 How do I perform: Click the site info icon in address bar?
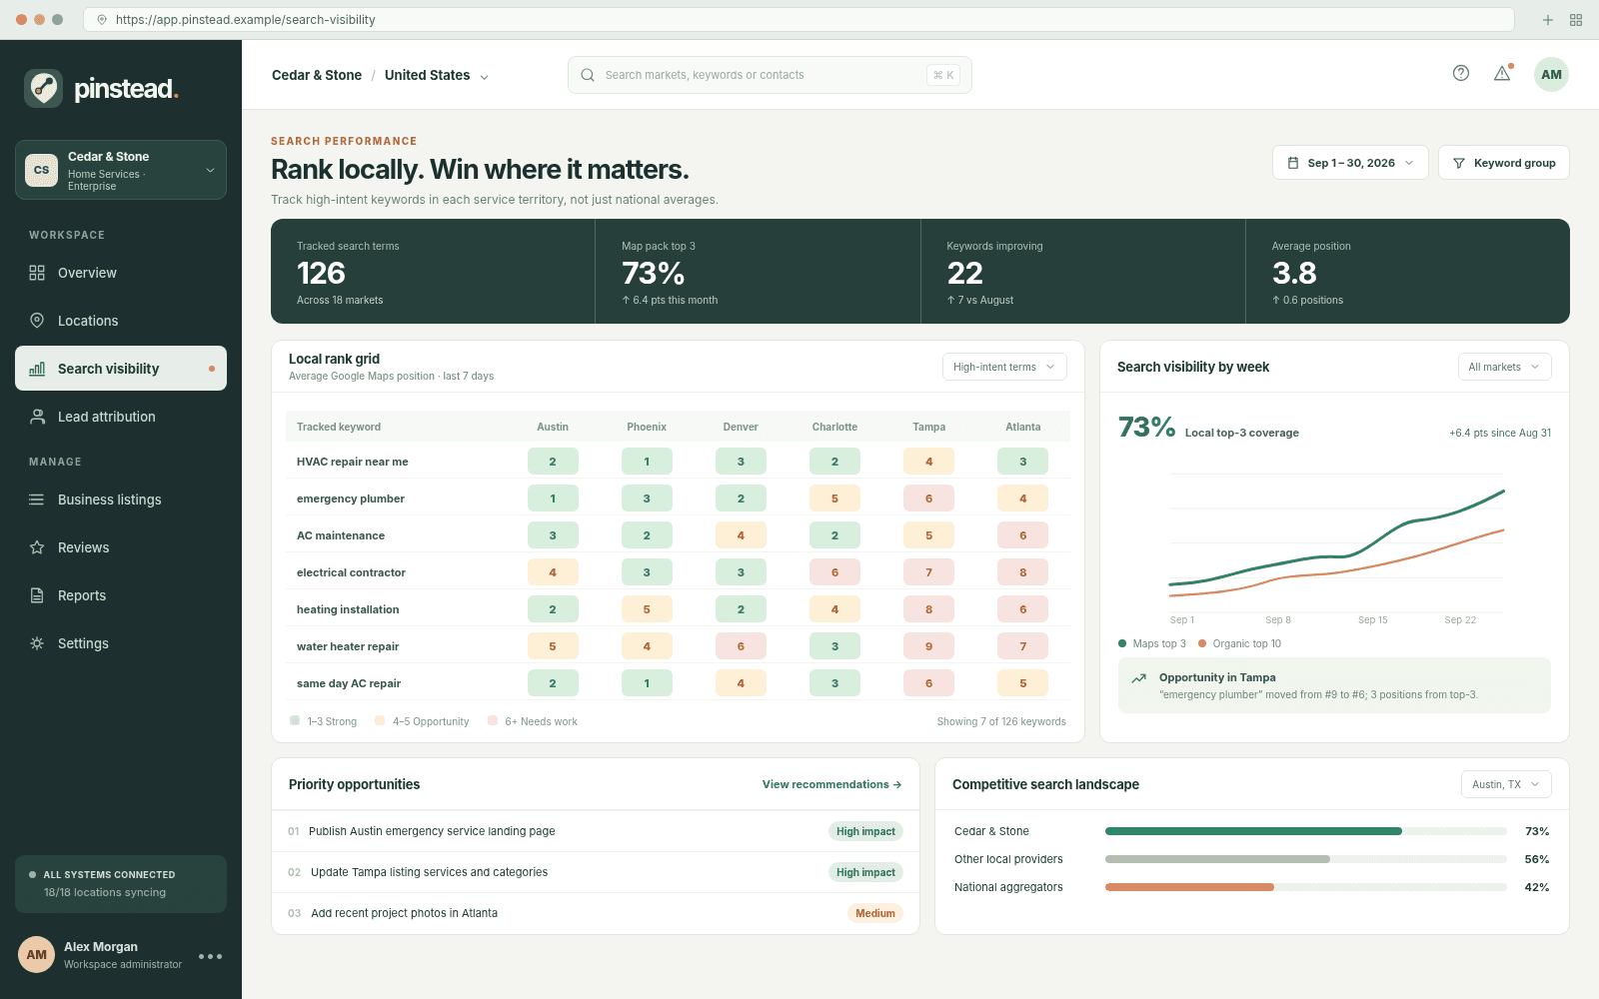(102, 20)
